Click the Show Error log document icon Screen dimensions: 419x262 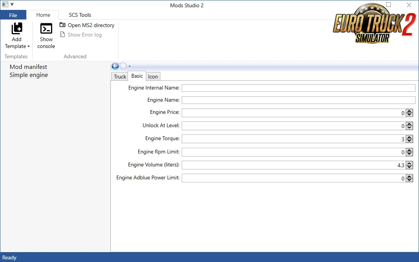62,34
